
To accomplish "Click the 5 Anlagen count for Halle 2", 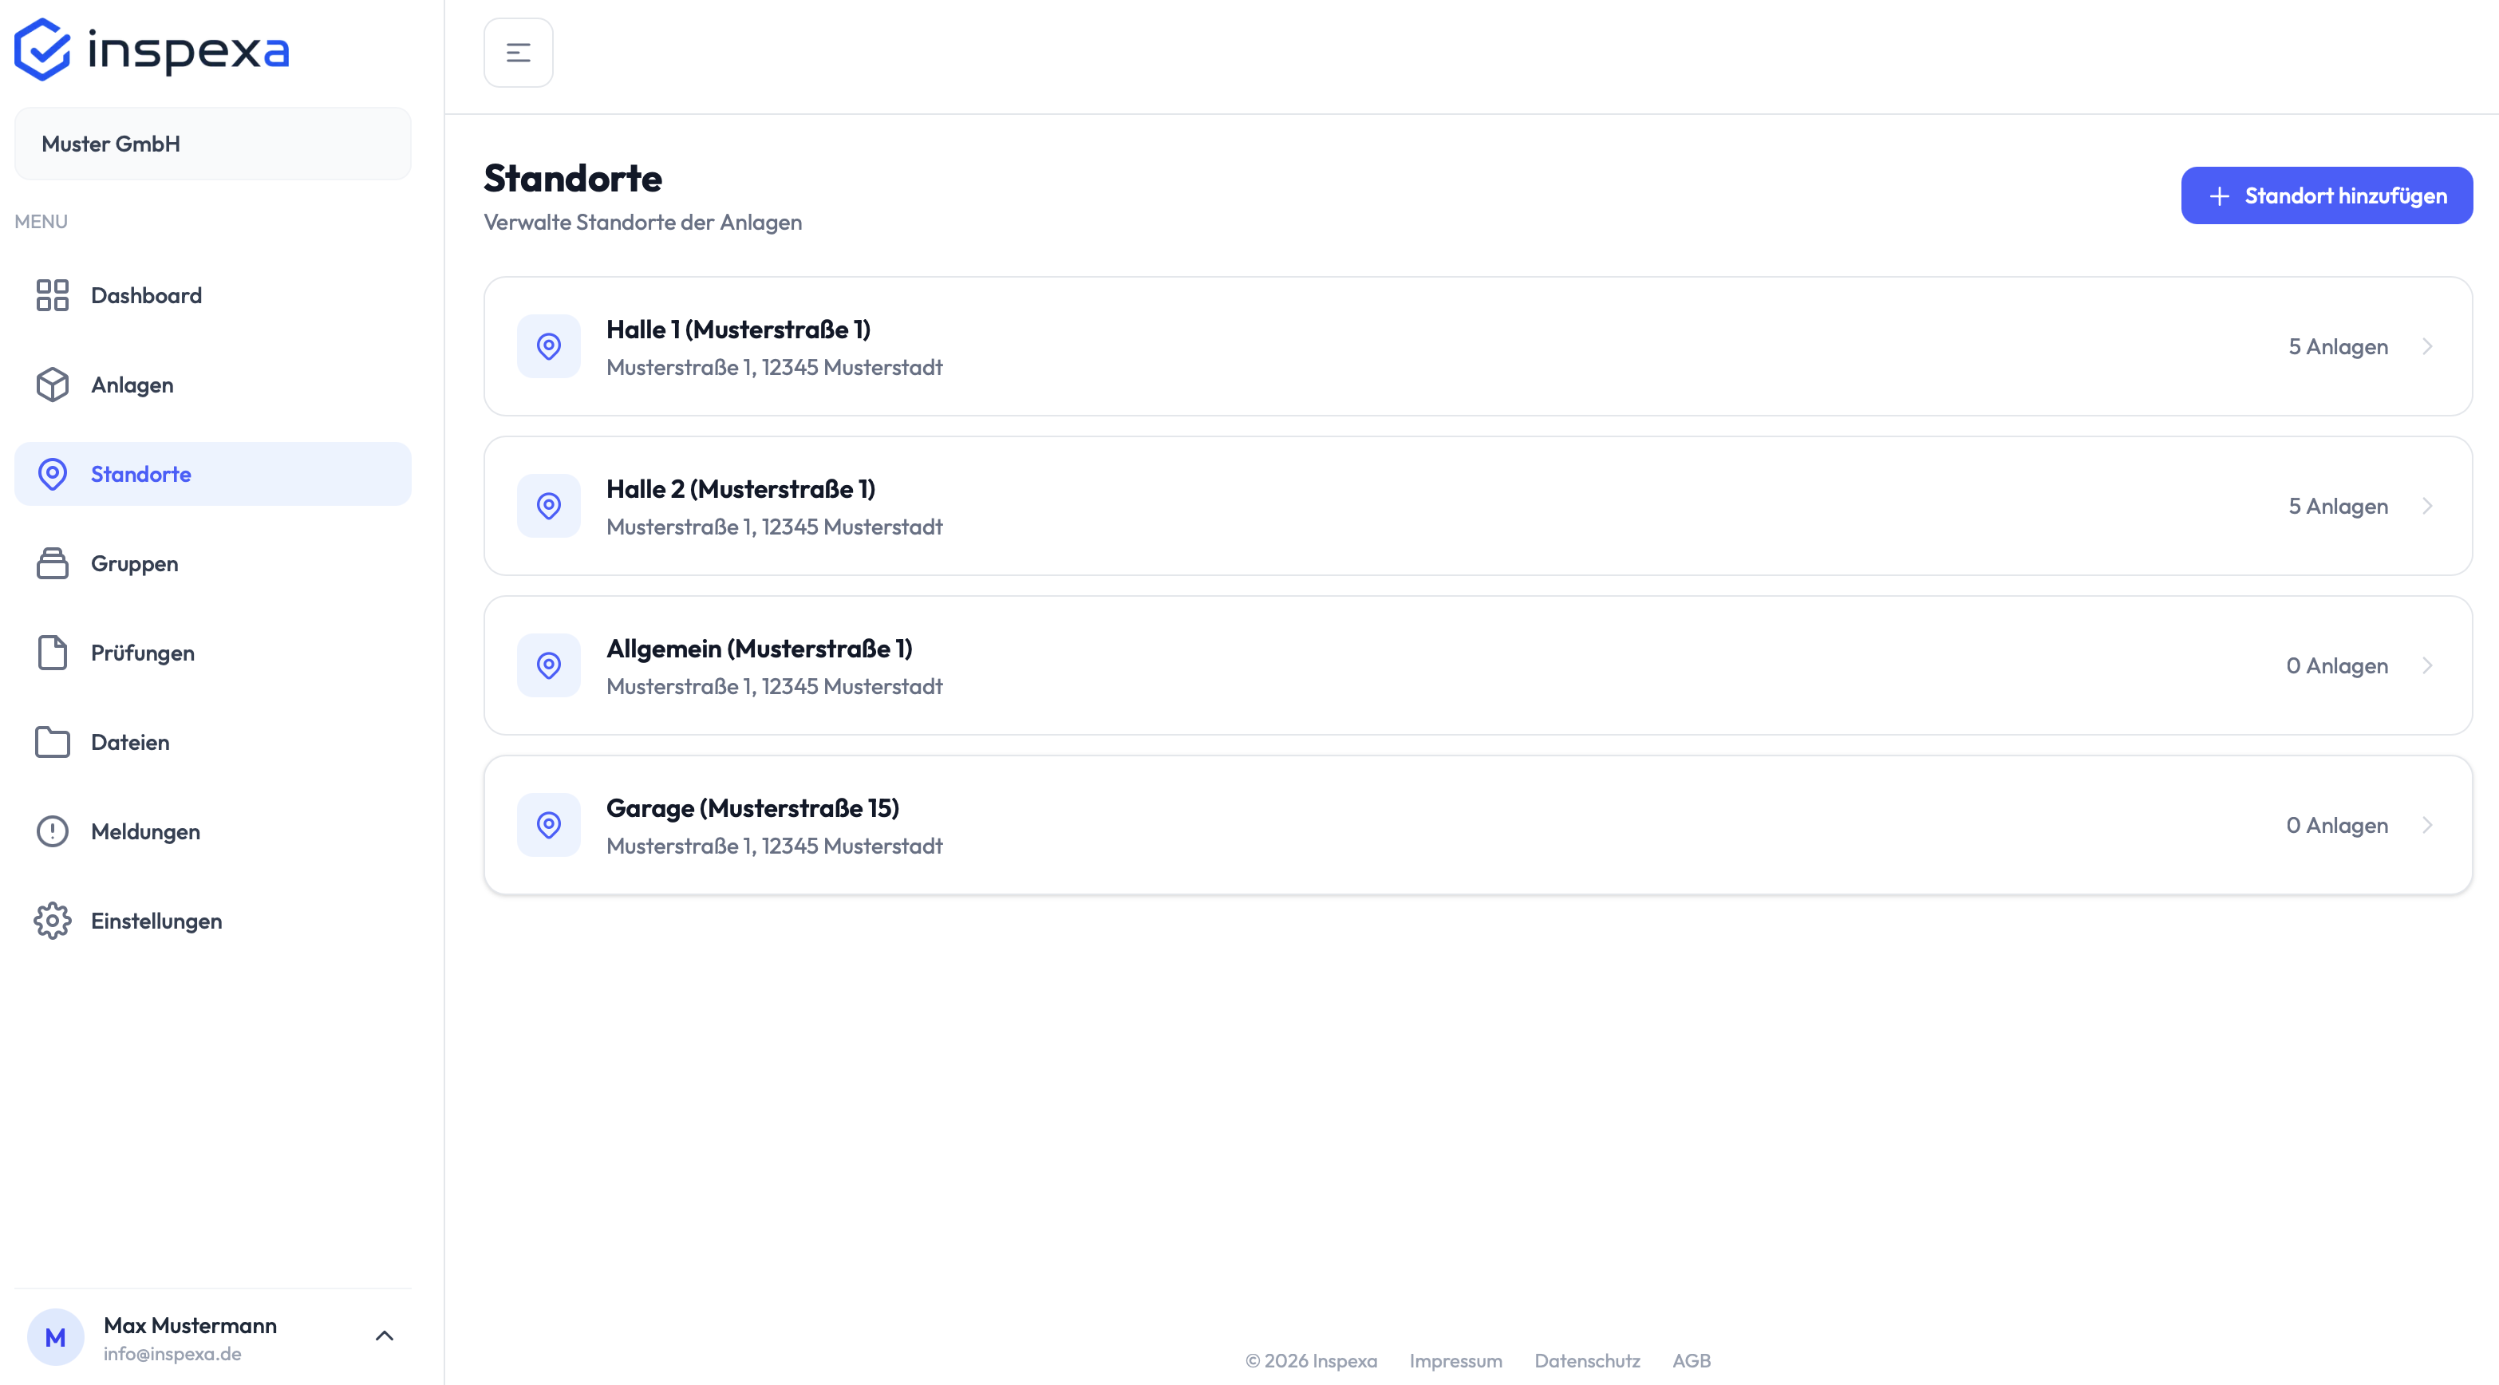I will point(2338,505).
